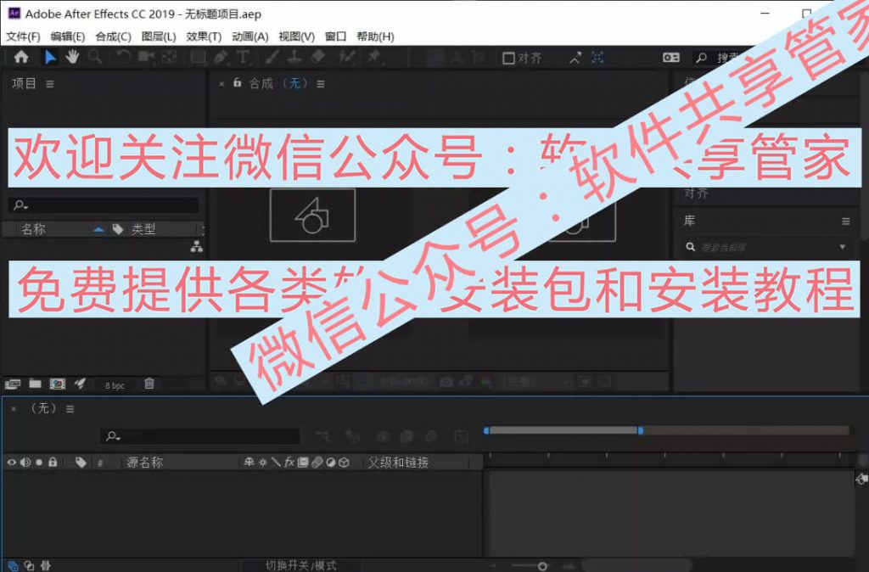Click the workspace sync icon beside search
Screen dimensions: 869x572
point(671,58)
